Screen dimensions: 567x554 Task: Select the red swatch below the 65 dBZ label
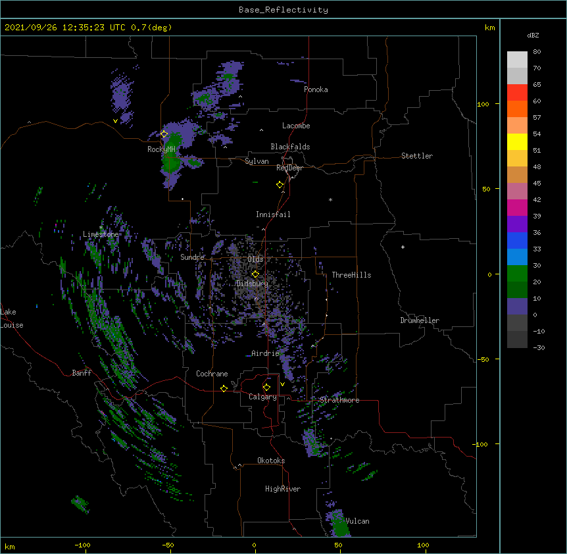(517, 93)
